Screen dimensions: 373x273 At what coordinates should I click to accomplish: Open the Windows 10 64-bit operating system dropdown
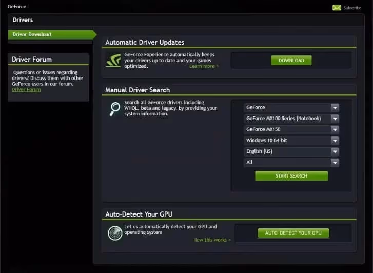291,141
